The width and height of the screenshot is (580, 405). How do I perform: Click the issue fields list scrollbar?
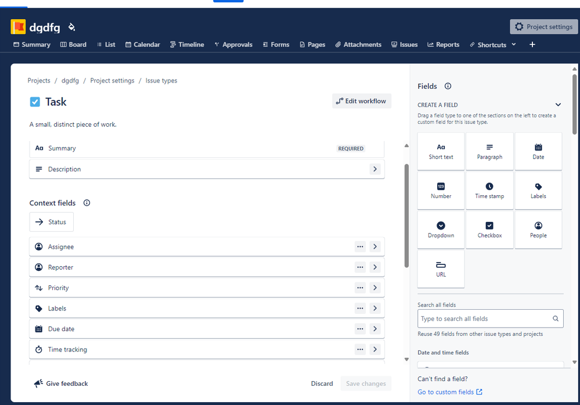[406, 216]
